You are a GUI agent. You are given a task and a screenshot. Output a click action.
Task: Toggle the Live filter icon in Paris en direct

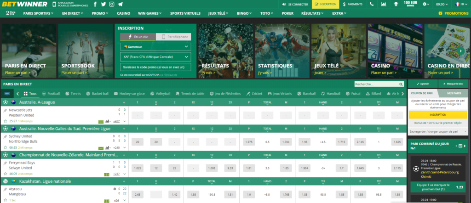pyautogui.click(x=7, y=93)
